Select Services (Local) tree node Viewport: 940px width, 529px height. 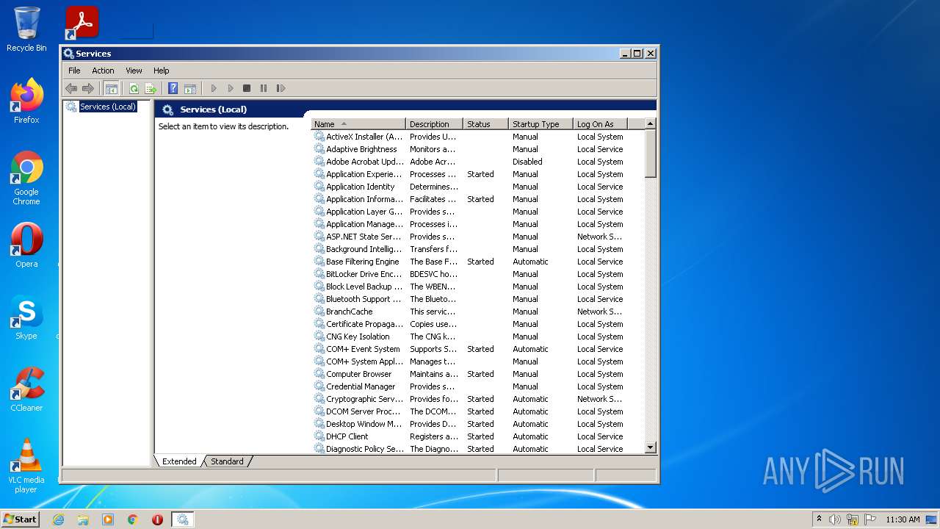(108, 107)
